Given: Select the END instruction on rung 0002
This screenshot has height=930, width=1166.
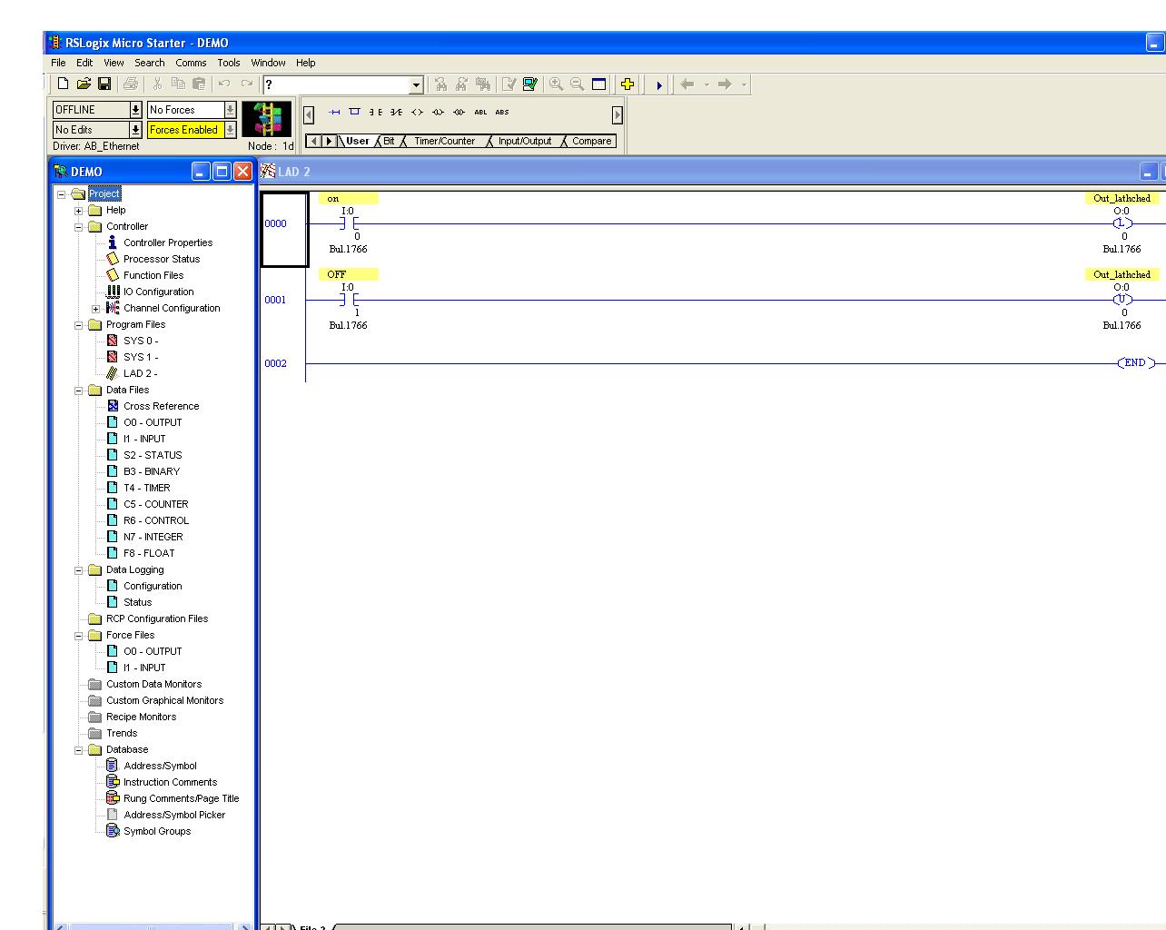Looking at the screenshot, I should point(1136,362).
